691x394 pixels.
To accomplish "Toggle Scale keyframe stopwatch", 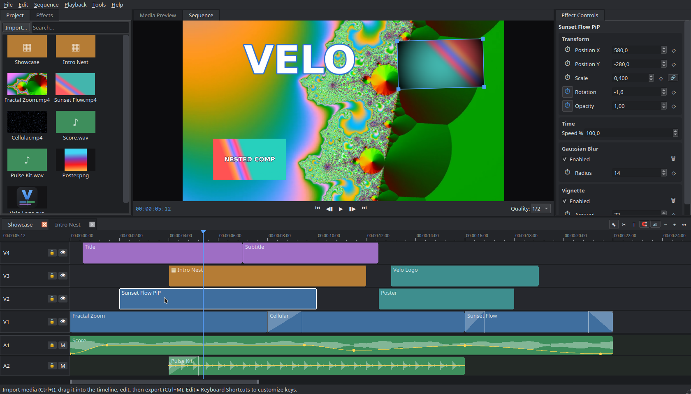I will click(568, 78).
